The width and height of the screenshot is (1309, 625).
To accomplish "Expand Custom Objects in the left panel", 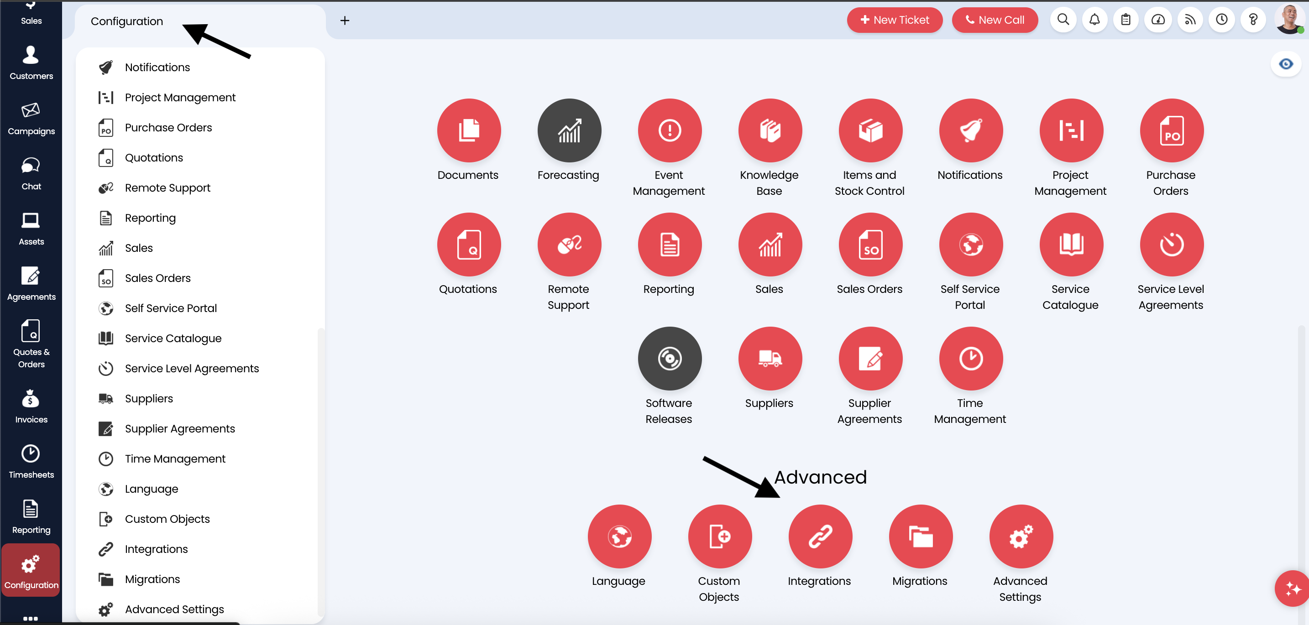I will (168, 518).
